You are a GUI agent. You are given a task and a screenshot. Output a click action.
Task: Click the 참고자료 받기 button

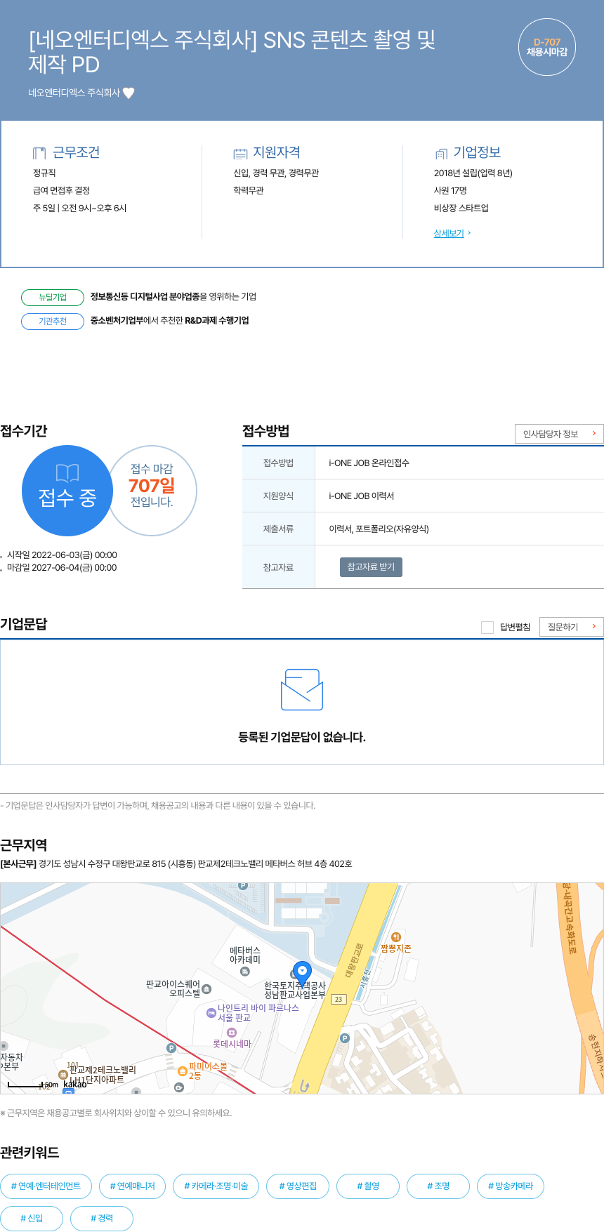click(x=371, y=567)
